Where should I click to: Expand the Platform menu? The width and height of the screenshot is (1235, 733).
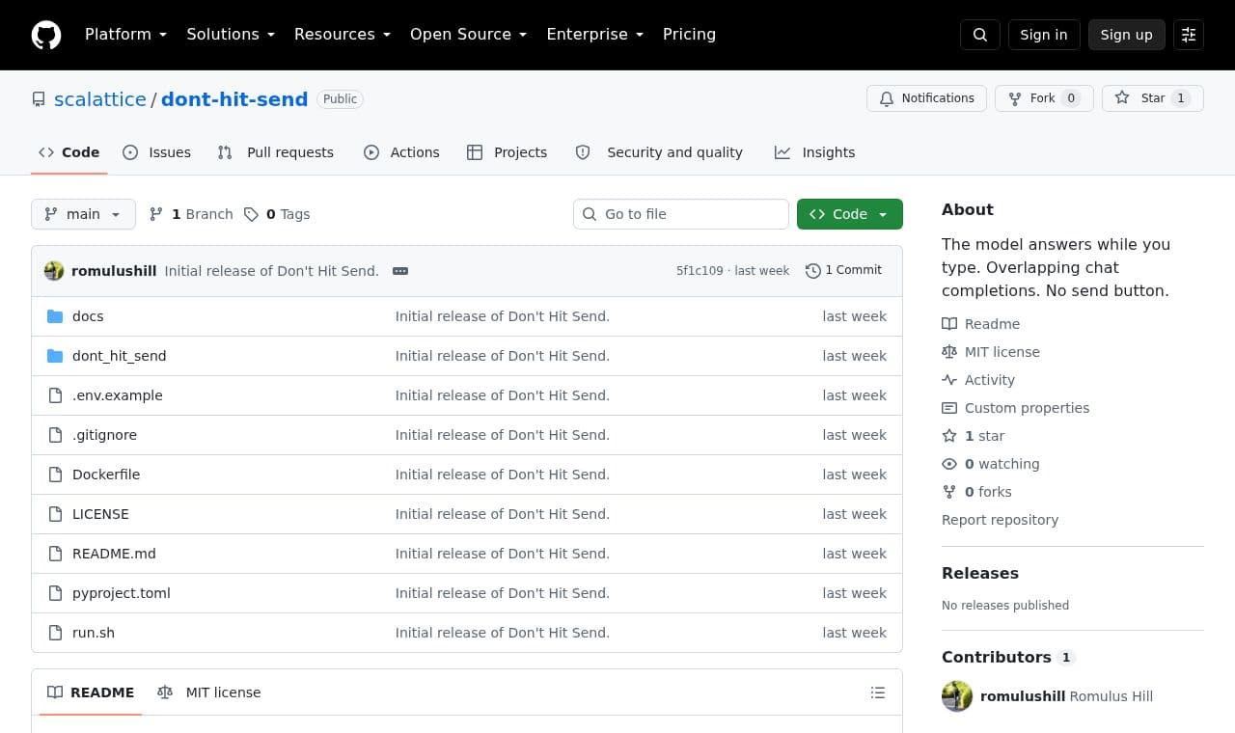point(125,35)
